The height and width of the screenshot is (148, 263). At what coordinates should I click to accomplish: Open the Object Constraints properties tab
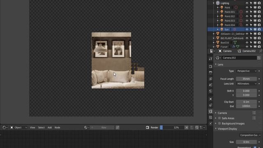(210, 105)
